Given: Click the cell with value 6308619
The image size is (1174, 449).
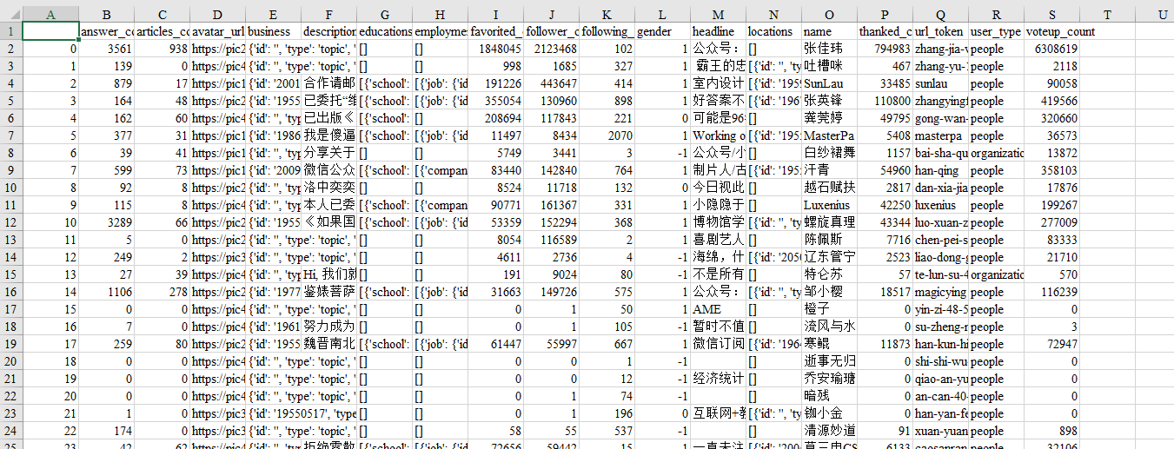Looking at the screenshot, I should (1052, 49).
